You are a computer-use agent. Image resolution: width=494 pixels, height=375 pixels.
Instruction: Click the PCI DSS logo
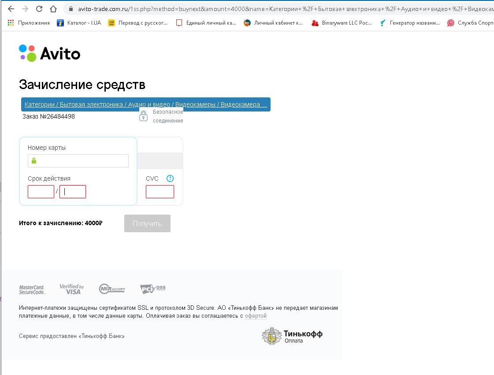153,289
